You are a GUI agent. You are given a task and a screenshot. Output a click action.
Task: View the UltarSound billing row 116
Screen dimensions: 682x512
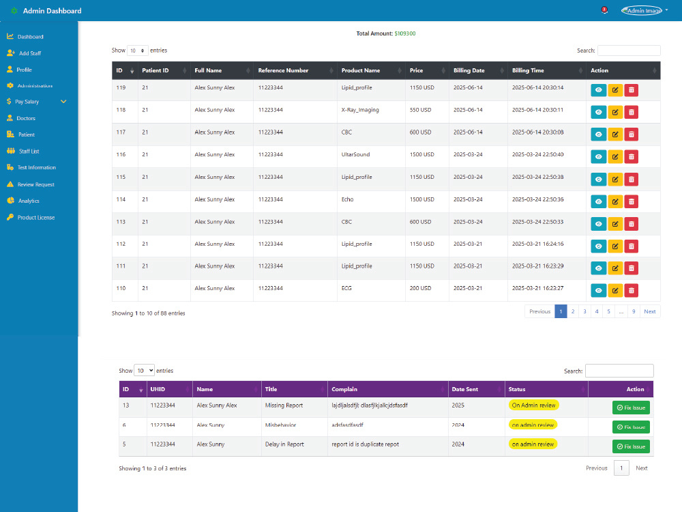(x=599, y=157)
